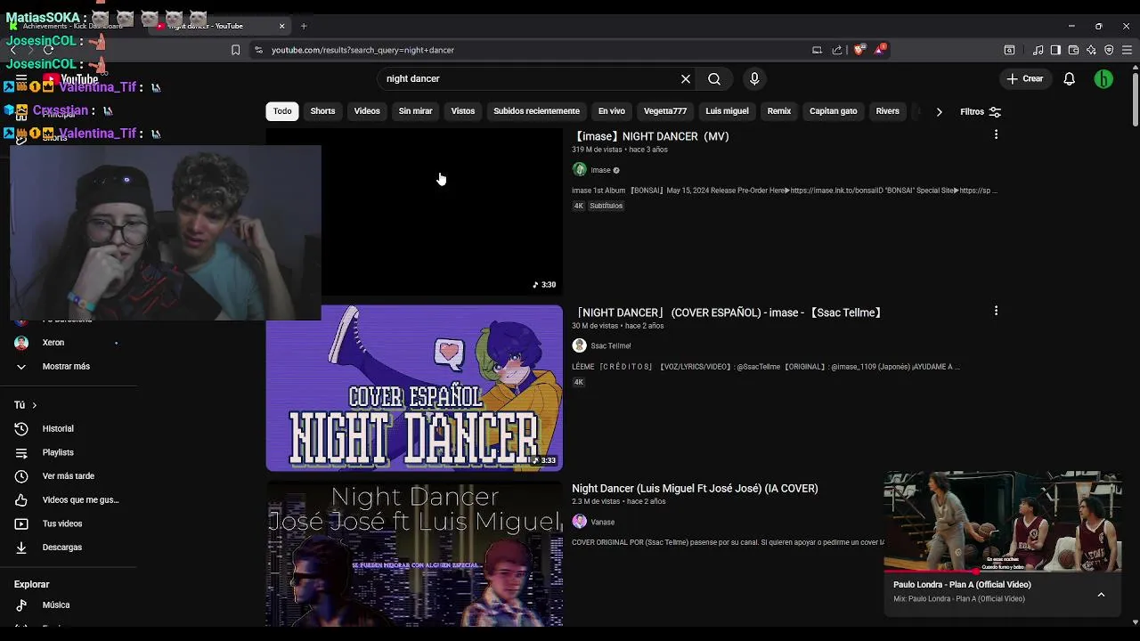Open the Brave Shields lion icon
The image size is (1140, 641).
(x=859, y=50)
